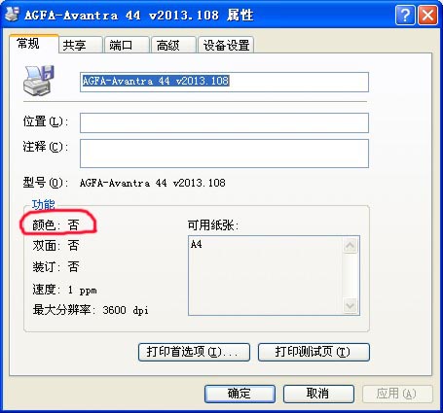
Task: Click the 最大分辨率: 3600 dpi text
Action: tap(91, 310)
